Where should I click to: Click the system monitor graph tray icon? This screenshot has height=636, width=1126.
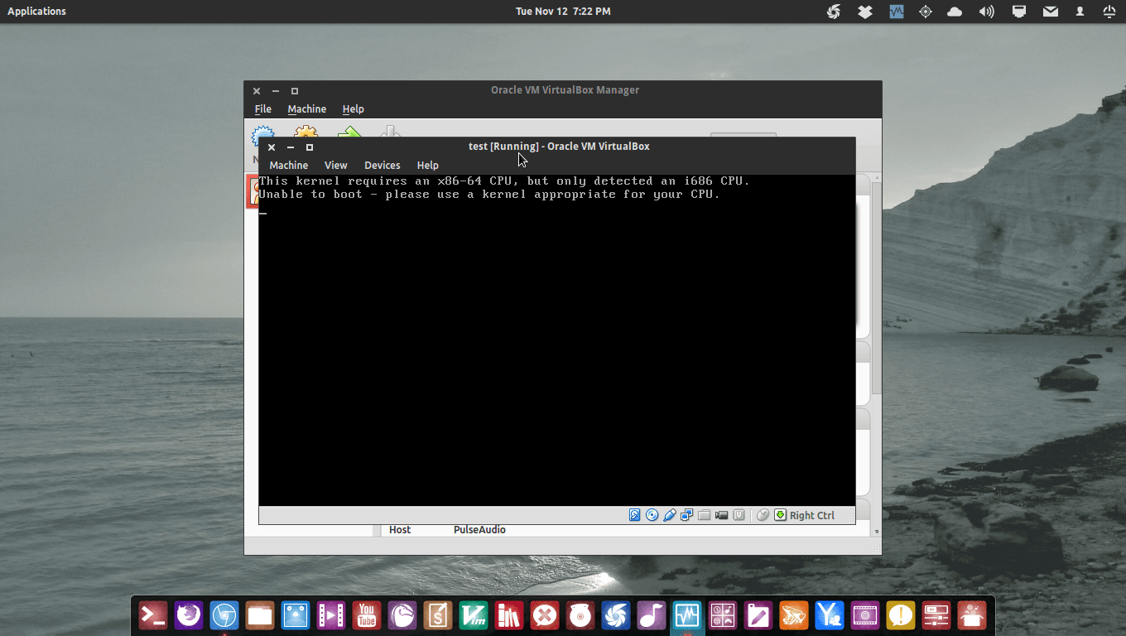[896, 12]
